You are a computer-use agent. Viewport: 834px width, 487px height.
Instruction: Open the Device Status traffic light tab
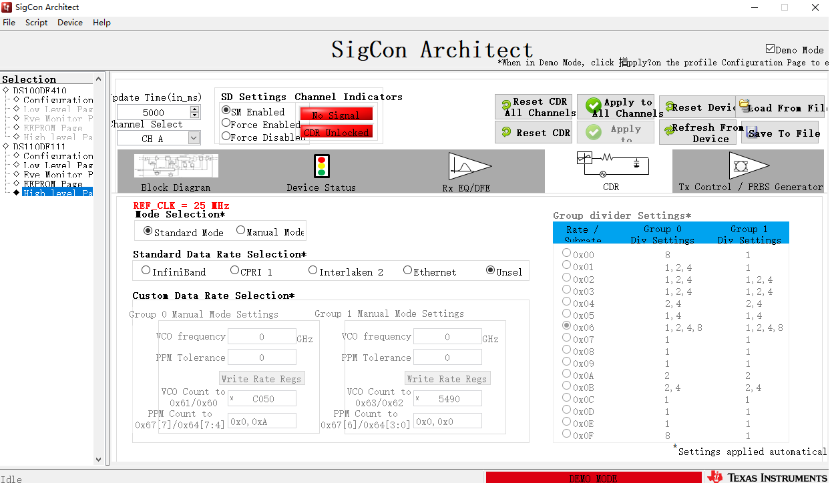point(321,172)
